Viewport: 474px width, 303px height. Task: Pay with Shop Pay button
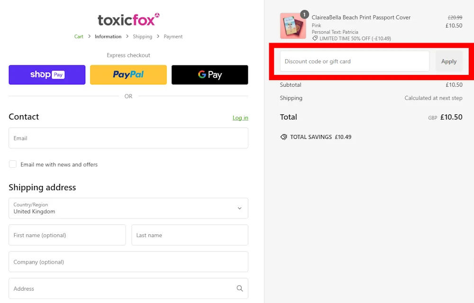47,75
